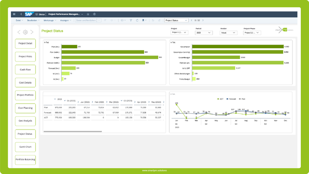
Task: Click the Gesamtbudget bar
Action: [x=216, y=57]
